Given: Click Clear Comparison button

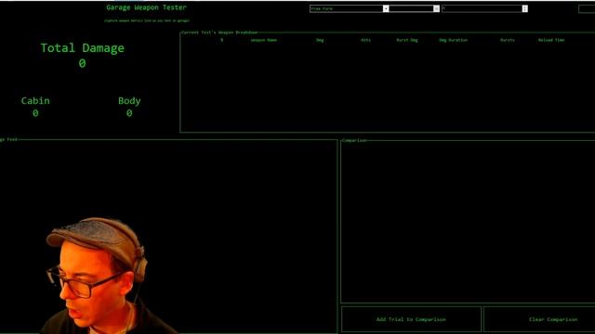Looking at the screenshot, I should [x=540, y=319].
